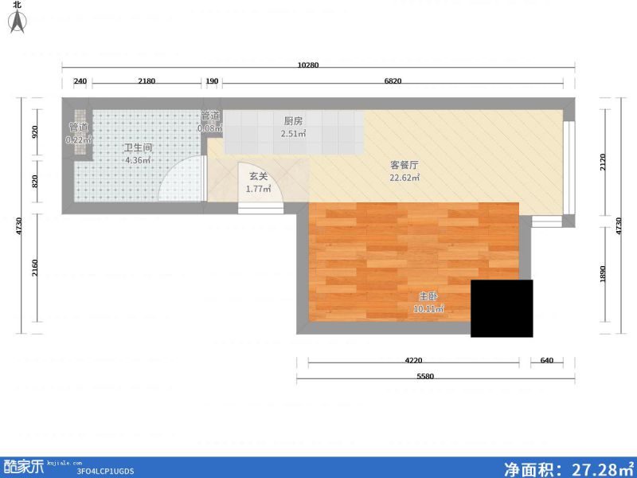Click the north compass icon
Image resolution: width=637 pixels, height=478 pixels.
coord(17,22)
